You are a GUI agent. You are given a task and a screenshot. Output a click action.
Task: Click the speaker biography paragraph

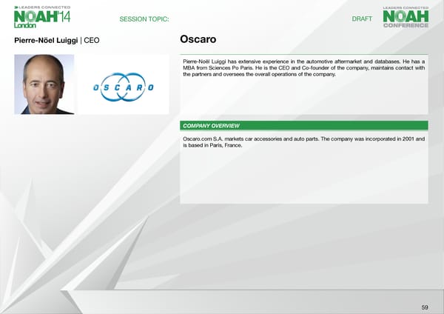[x=303, y=70]
